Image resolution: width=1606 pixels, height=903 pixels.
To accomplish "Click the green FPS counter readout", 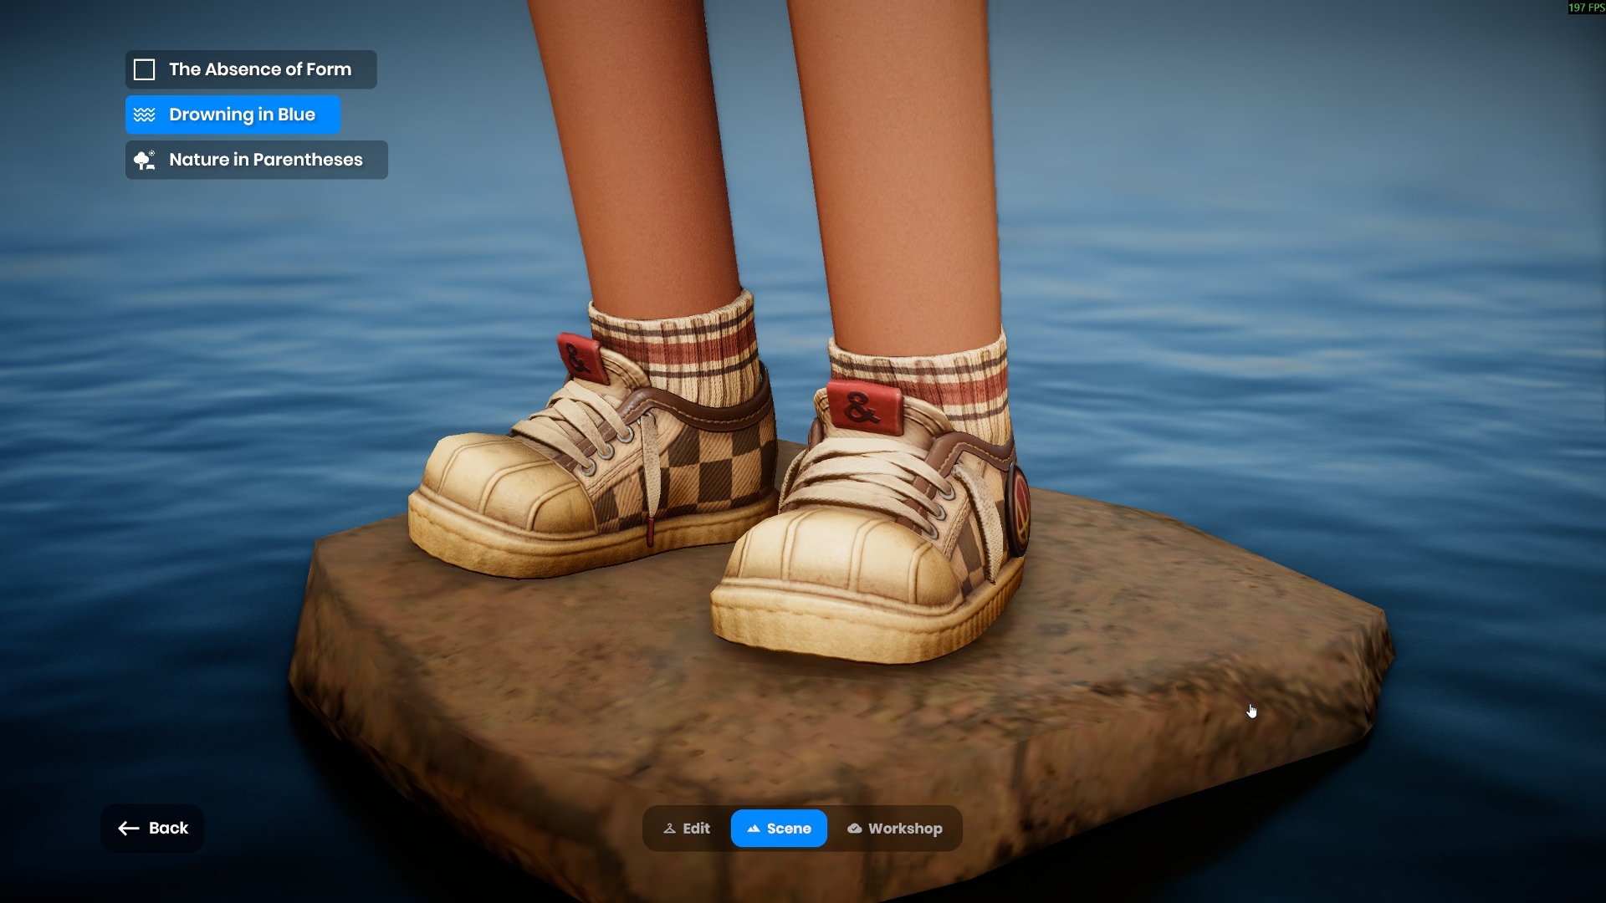I will click(1586, 8).
